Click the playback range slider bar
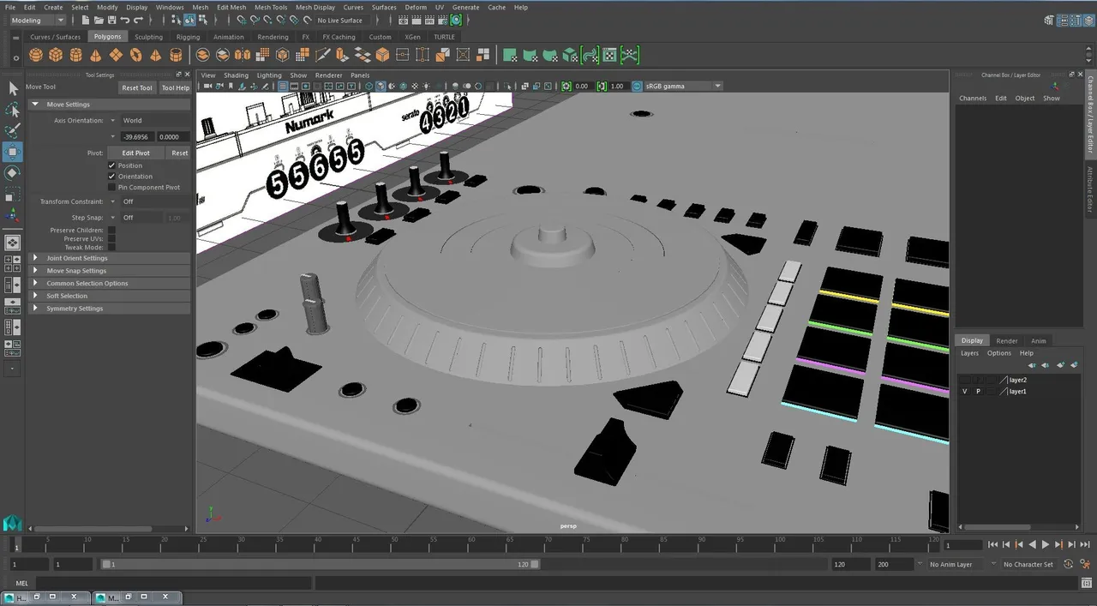Image resolution: width=1097 pixels, height=606 pixels. click(x=321, y=564)
